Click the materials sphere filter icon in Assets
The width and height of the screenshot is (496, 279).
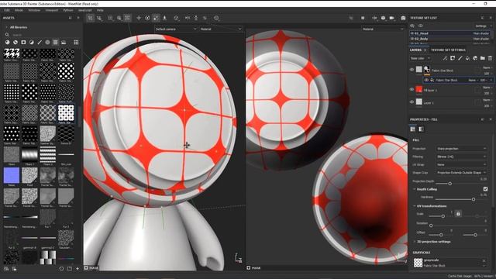coord(7,42)
